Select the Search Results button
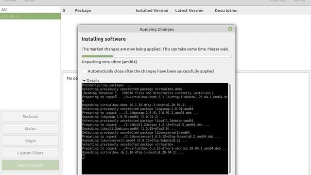This screenshot has width=311, height=175. (30, 165)
